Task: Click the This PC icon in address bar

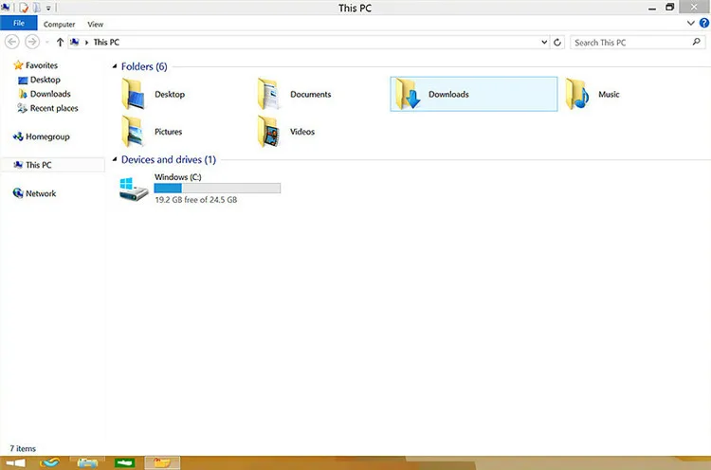Action: point(75,42)
